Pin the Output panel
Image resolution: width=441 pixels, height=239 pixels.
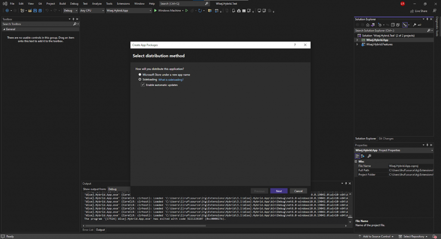[x=346, y=184]
